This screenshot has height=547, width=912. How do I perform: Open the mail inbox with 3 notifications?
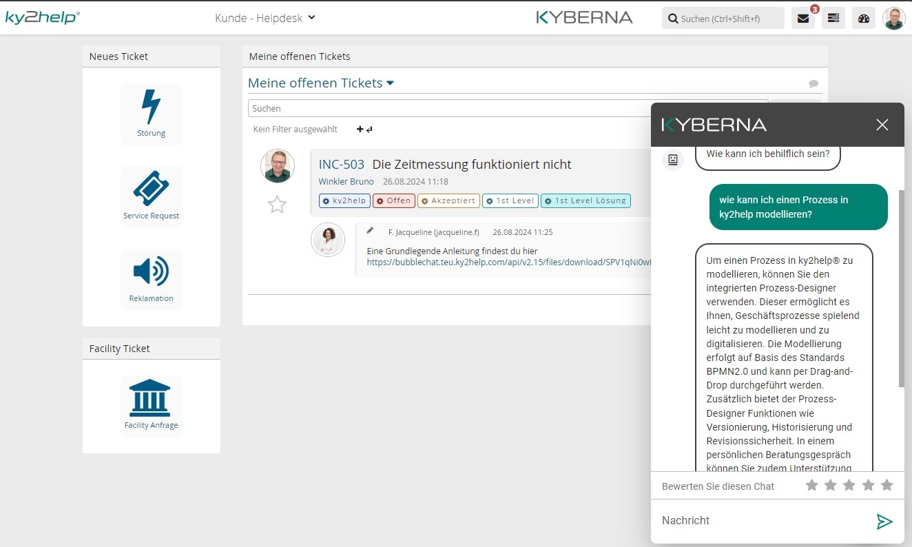[803, 19]
